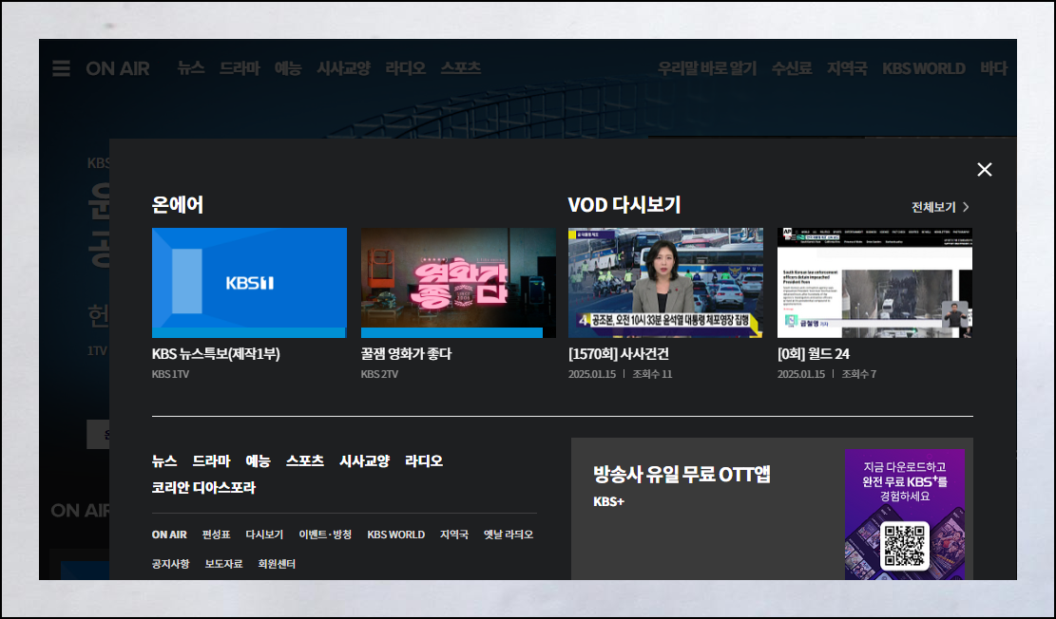
Task: Select 드라마 in overlay category list
Action: (211, 460)
